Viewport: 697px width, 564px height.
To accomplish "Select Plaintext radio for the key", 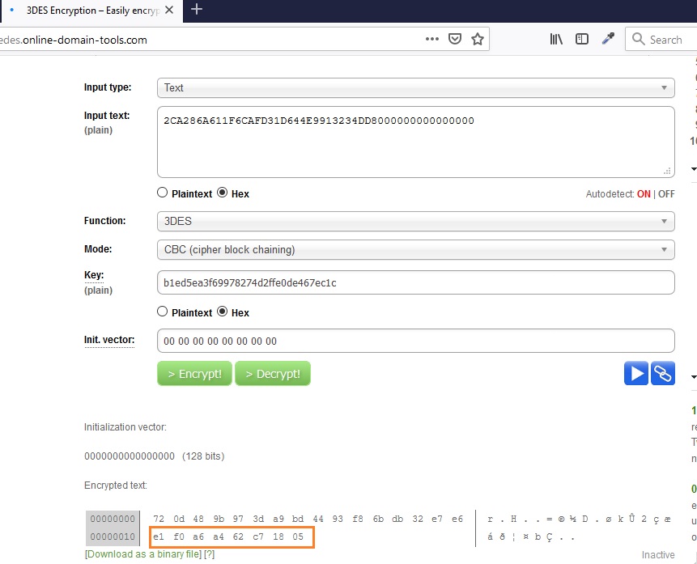I will coord(162,312).
